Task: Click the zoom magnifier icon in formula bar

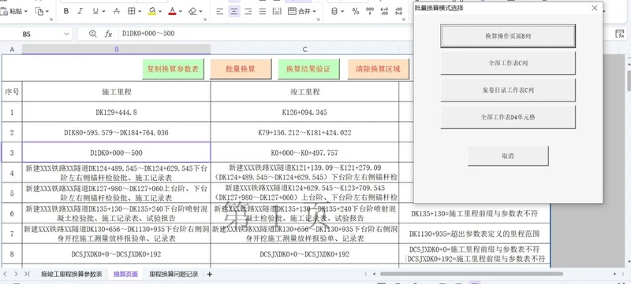Action: click(x=93, y=34)
